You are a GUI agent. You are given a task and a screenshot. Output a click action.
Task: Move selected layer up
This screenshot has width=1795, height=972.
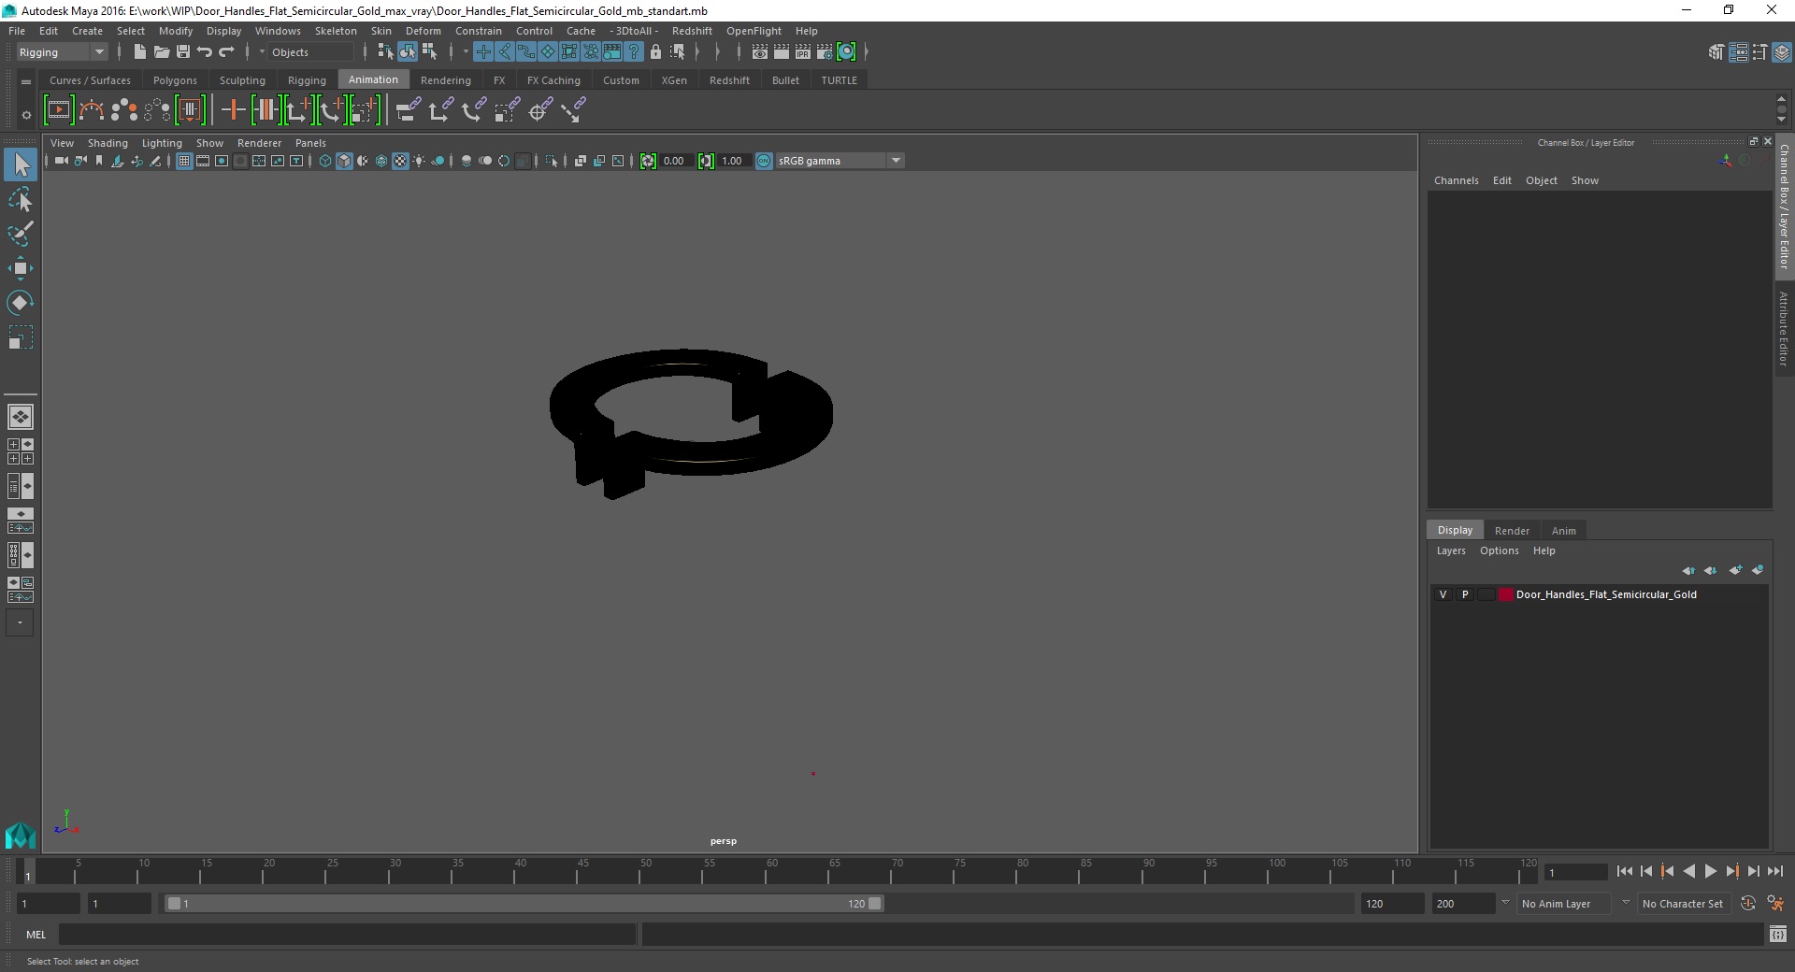1688,570
